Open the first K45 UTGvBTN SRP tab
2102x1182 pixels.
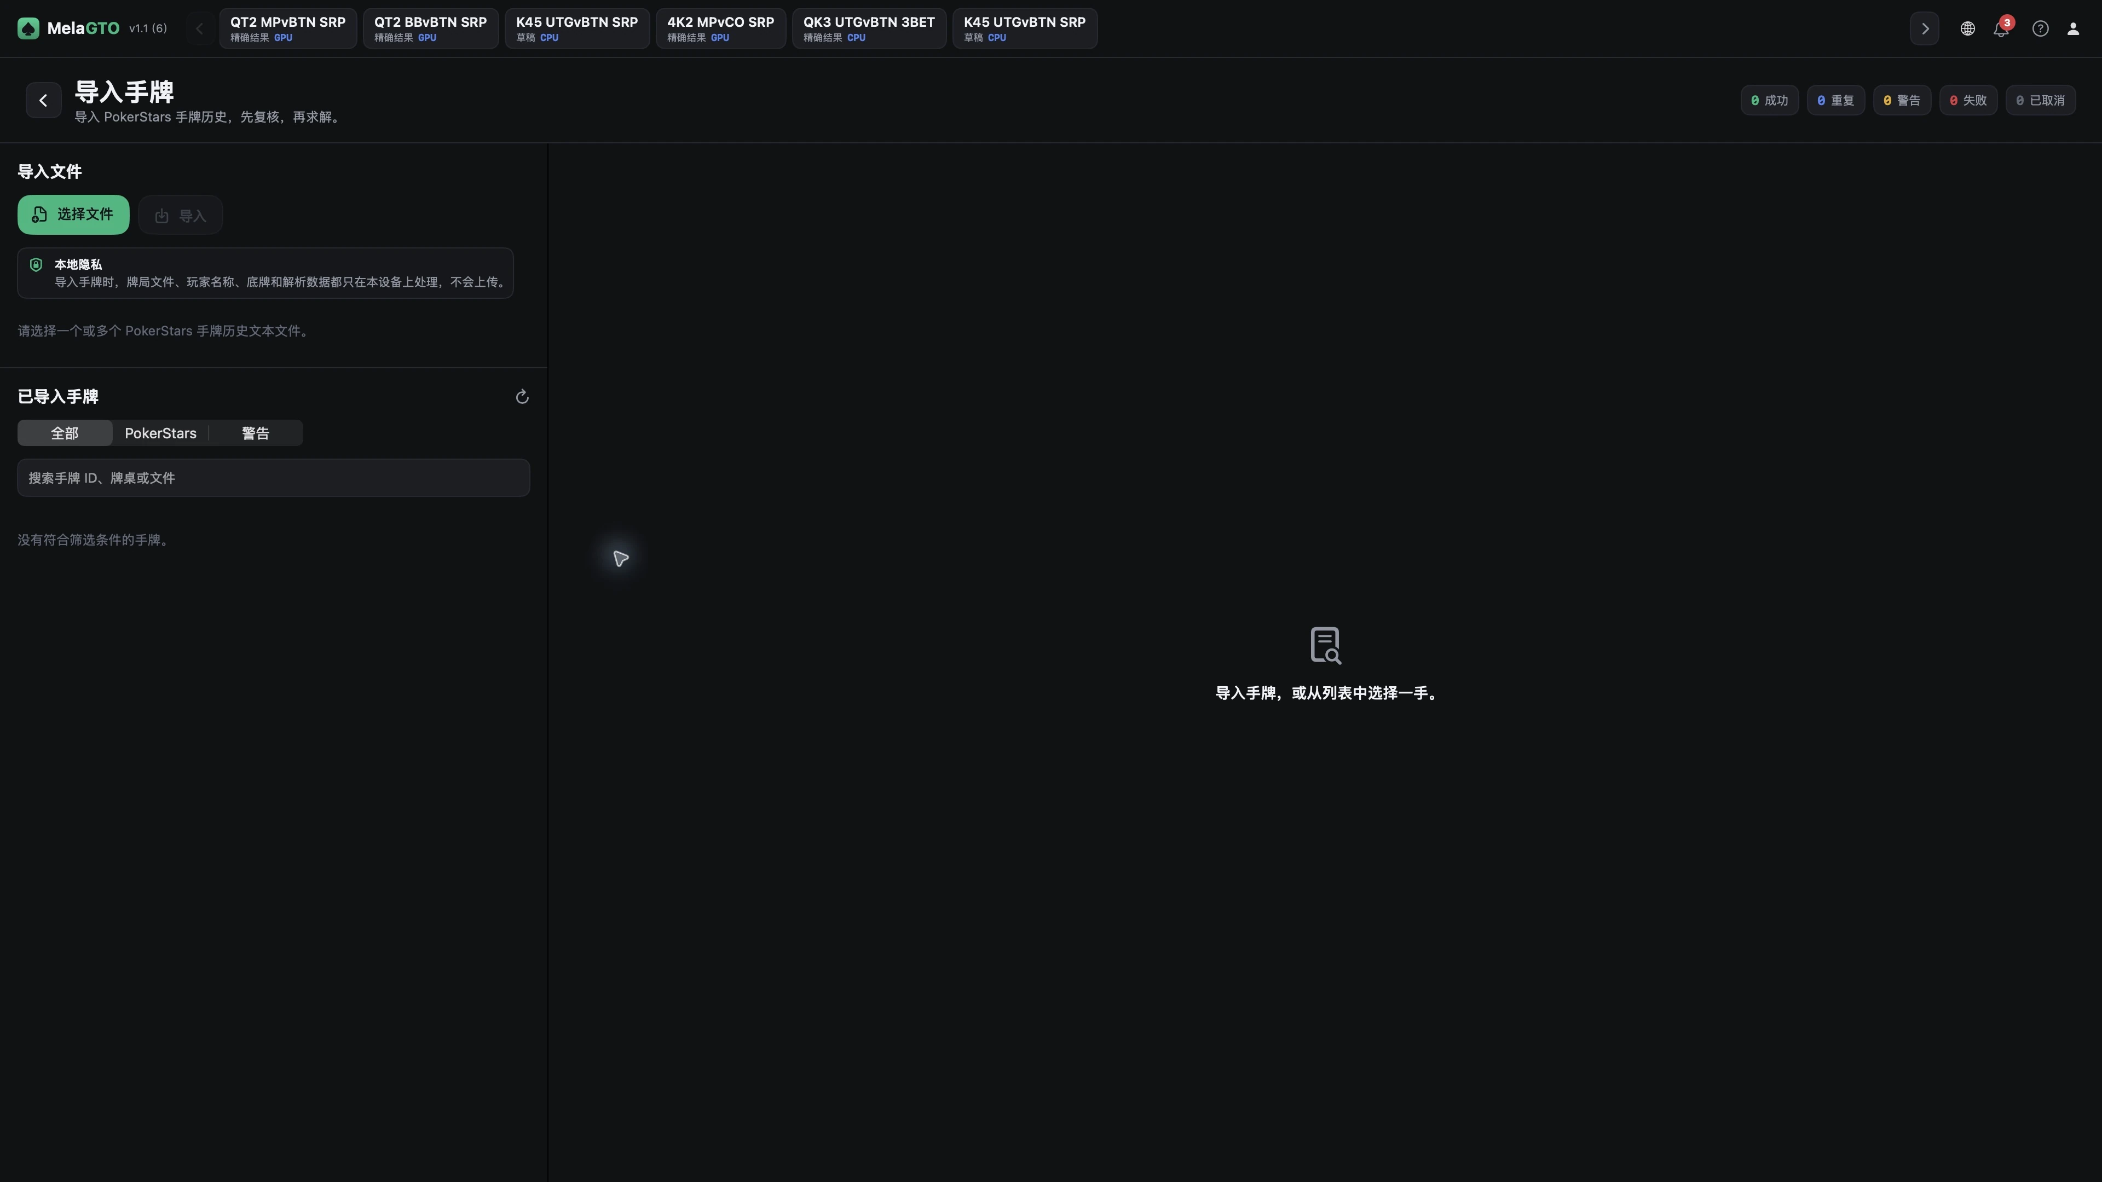click(x=577, y=28)
